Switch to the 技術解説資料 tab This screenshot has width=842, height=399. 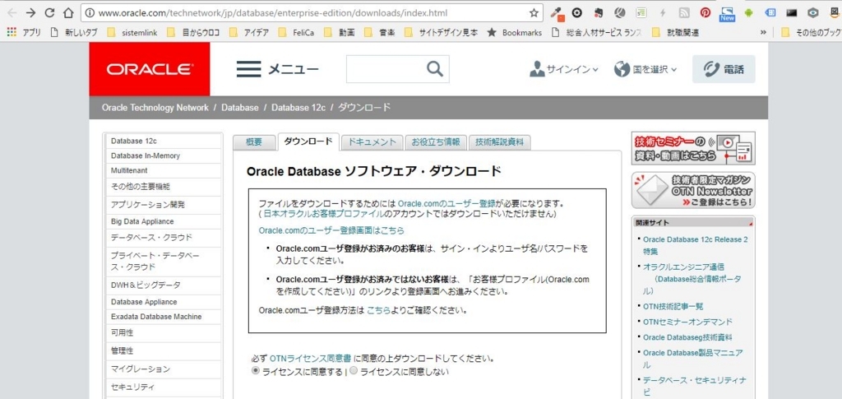[499, 142]
